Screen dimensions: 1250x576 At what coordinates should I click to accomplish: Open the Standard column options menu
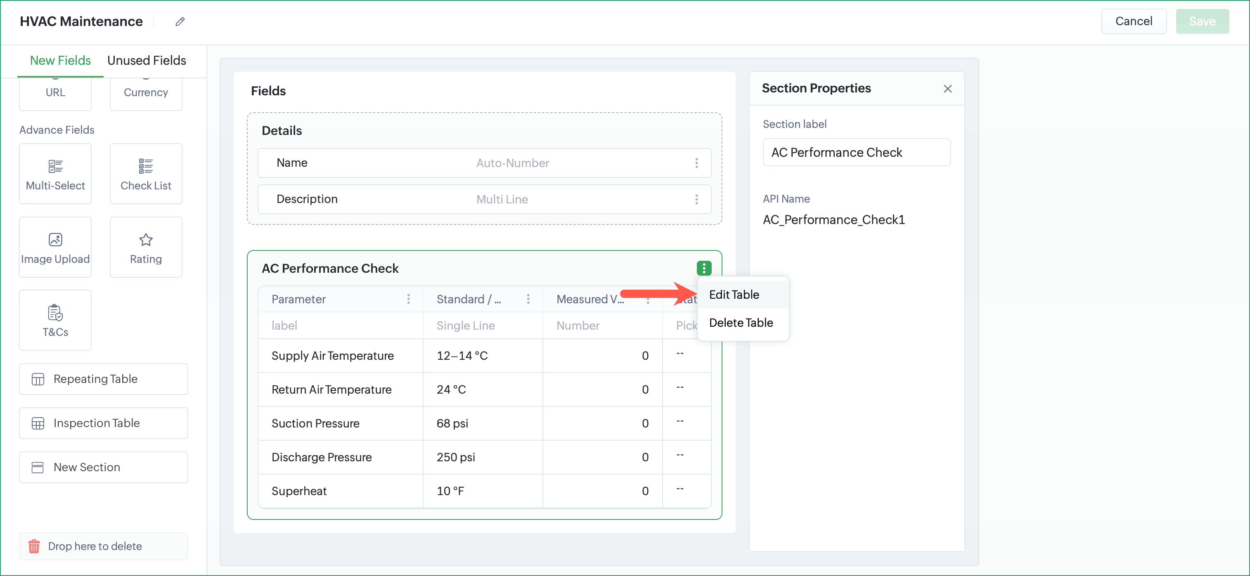click(528, 299)
